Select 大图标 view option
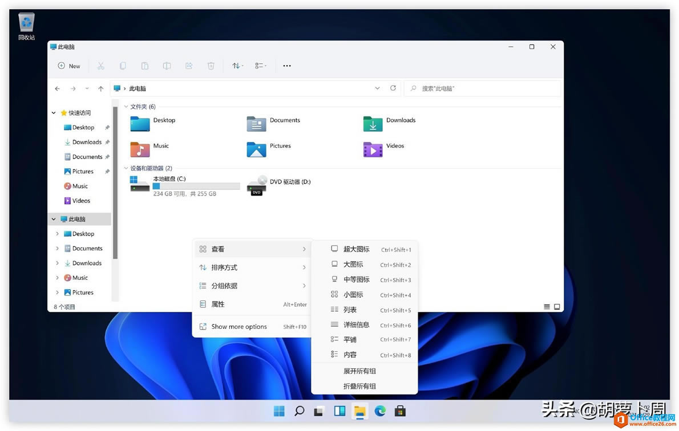This screenshot has width=679, height=431. [x=364, y=265]
